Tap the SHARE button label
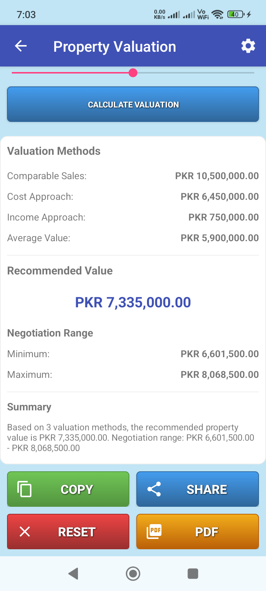Screen dimensions: 266x591 tap(207, 489)
